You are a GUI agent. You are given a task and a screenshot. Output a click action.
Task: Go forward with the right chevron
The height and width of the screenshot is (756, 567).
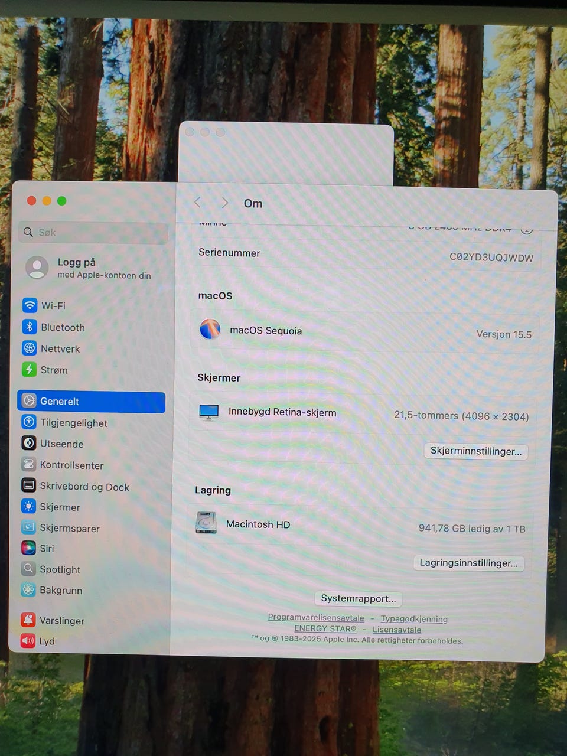click(224, 203)
